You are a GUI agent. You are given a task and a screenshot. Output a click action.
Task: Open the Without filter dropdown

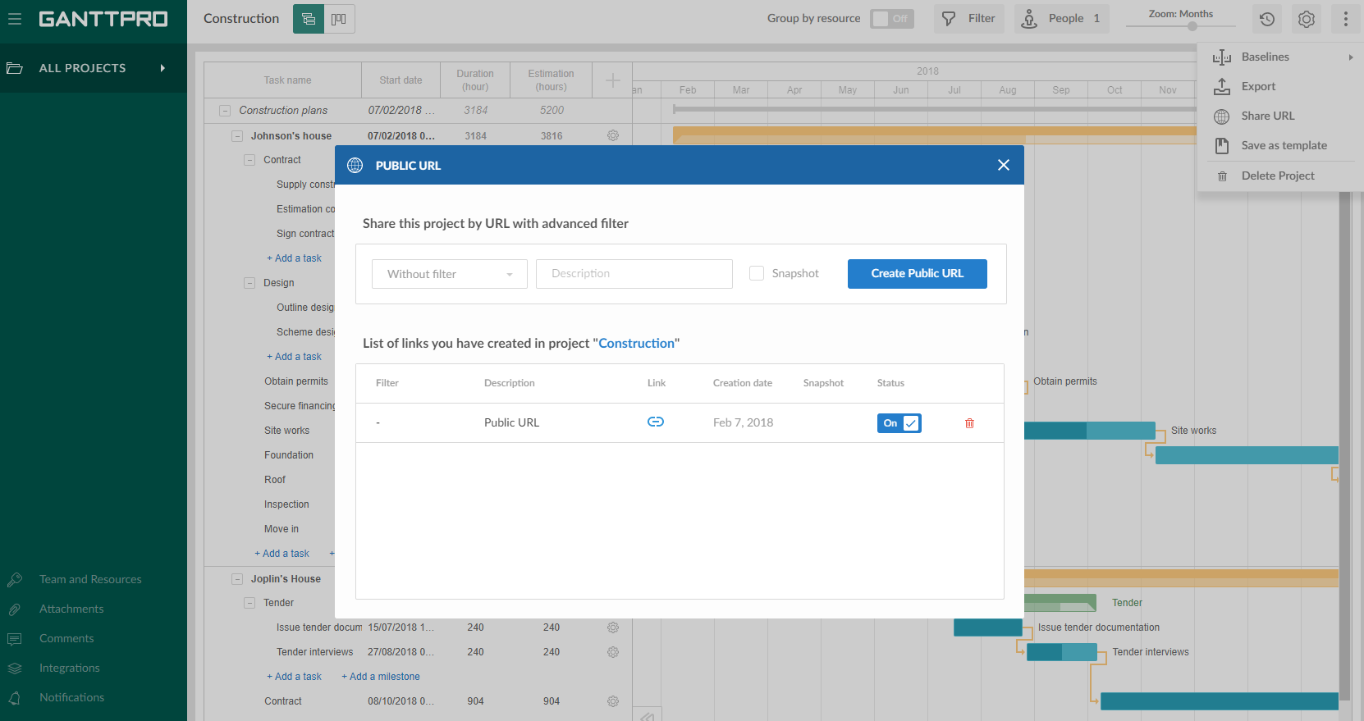click(450, 274)
